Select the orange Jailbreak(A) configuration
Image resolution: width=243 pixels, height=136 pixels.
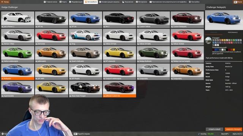[x=52, y=54]
